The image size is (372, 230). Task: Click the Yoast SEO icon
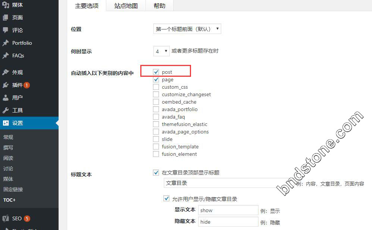point(6,218)
